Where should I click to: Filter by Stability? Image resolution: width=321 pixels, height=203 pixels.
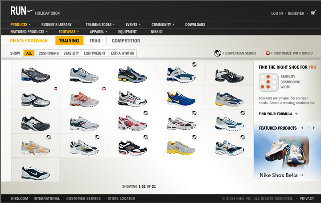click(71, 53)
